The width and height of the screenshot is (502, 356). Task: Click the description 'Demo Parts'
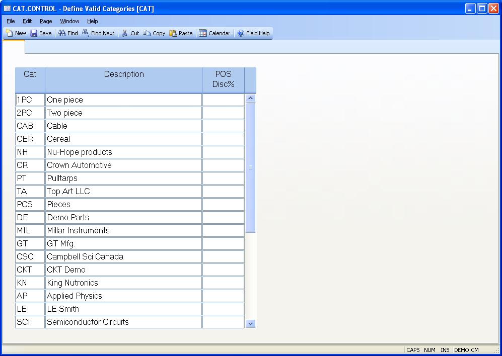click(x=123, y=218)
